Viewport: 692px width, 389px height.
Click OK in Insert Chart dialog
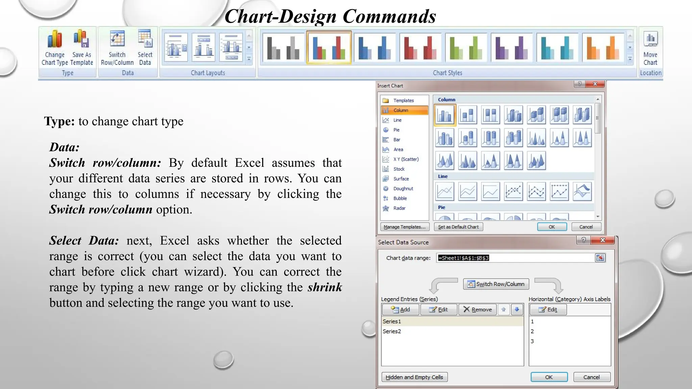tap(552, 227)
